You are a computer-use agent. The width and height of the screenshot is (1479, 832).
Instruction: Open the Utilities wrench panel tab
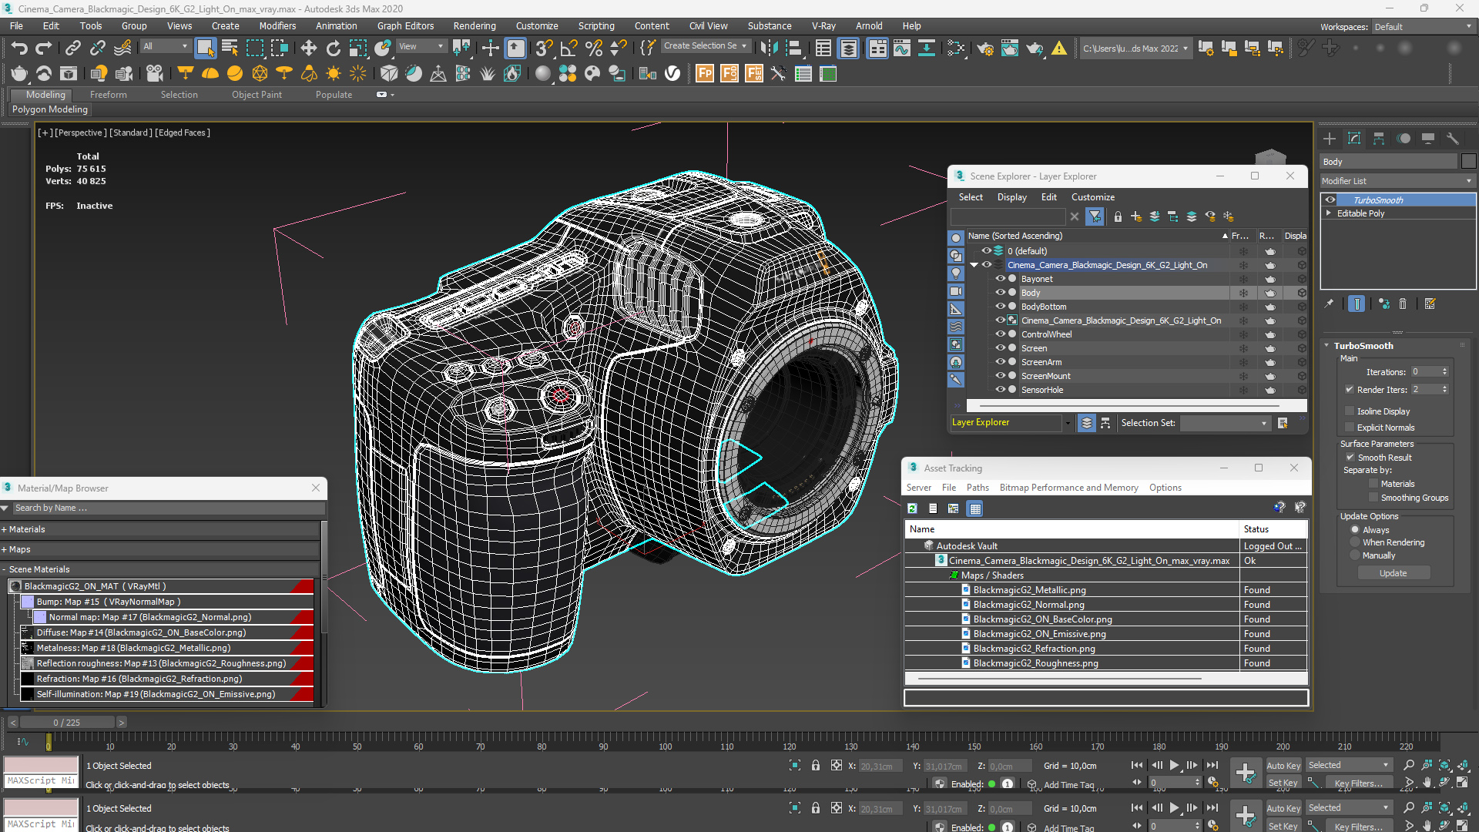pos(1453,139)
